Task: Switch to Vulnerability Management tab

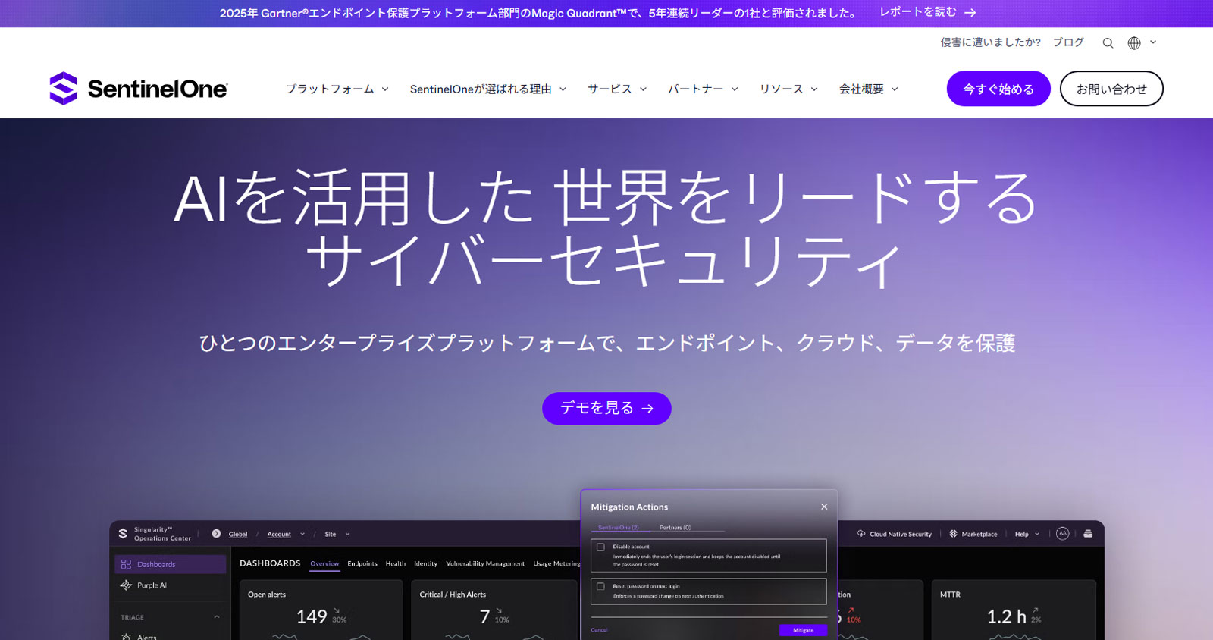Action: [x=485, y=563]
